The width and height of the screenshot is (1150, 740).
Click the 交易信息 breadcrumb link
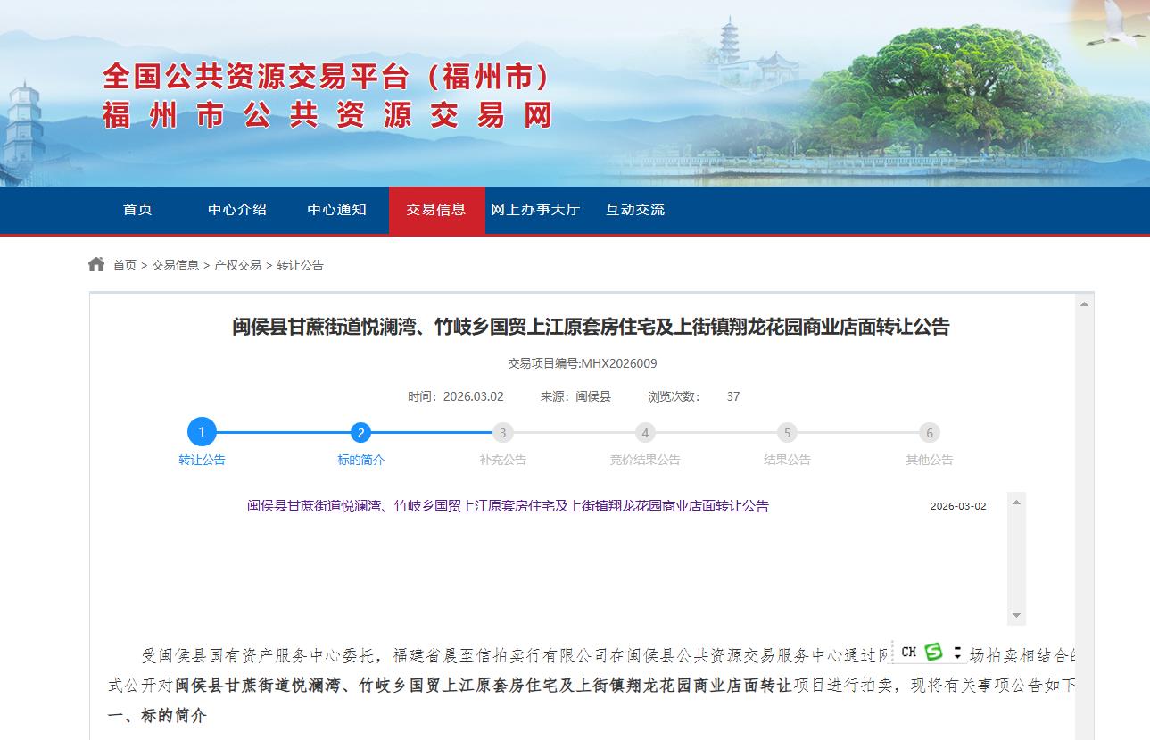pyautogui.click(x=175, y=265)
